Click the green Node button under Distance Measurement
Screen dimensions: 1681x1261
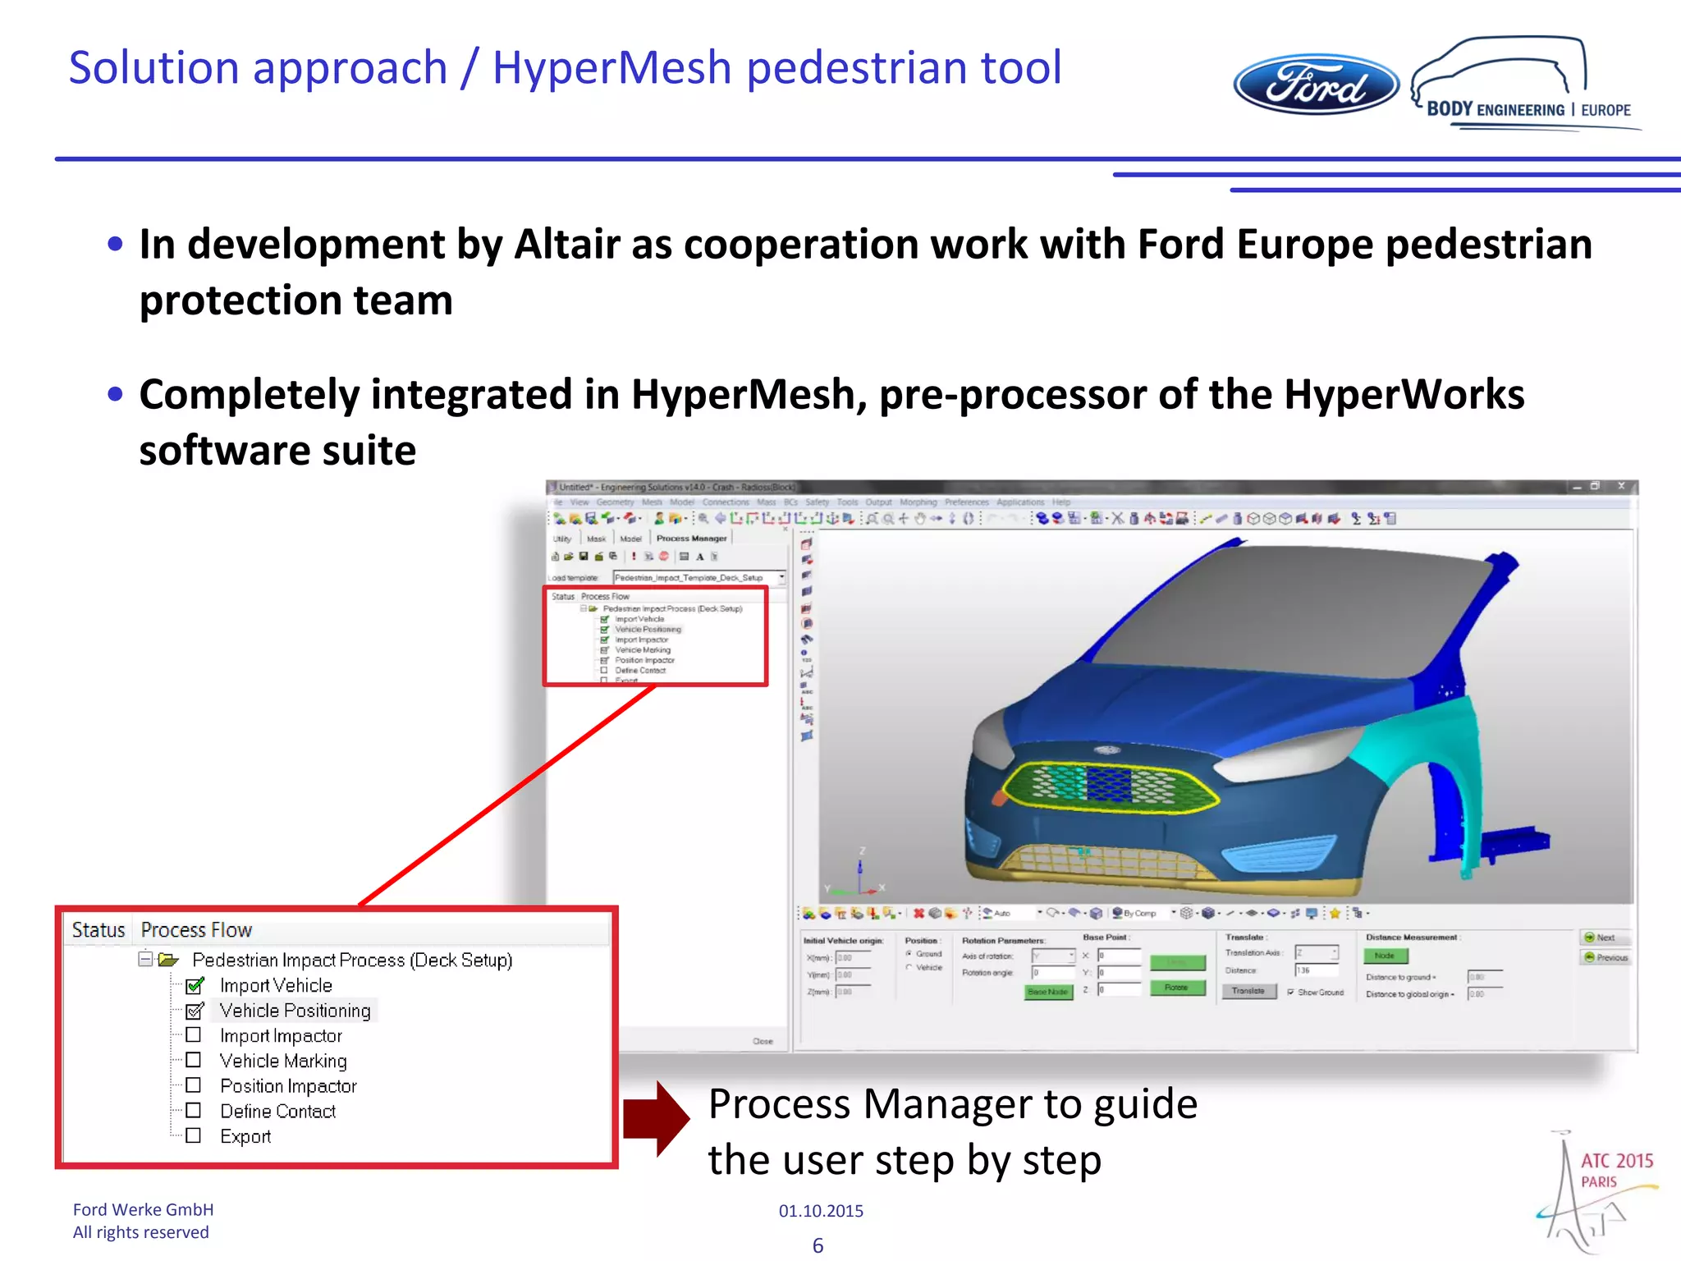(x=1385, y=956)
